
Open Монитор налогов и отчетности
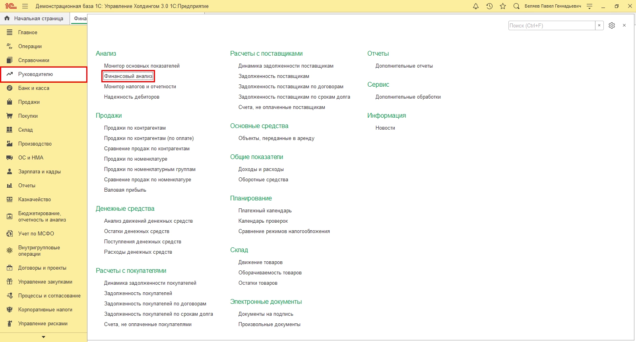click(x=140, y=86)
